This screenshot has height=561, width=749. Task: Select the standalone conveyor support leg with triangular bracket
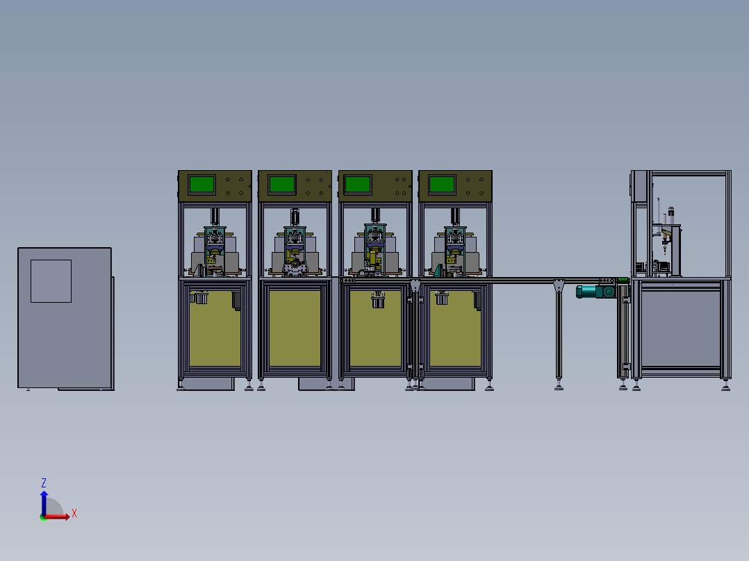click(559, 334)
